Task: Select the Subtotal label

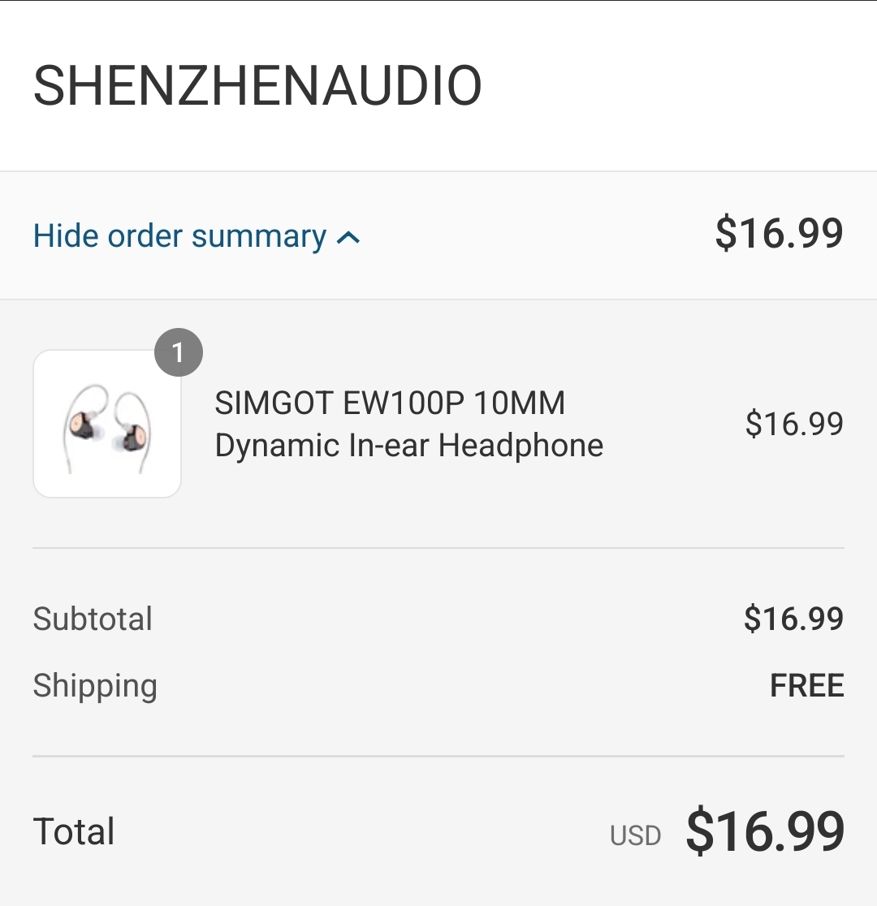Action: (x=93, y=619)
